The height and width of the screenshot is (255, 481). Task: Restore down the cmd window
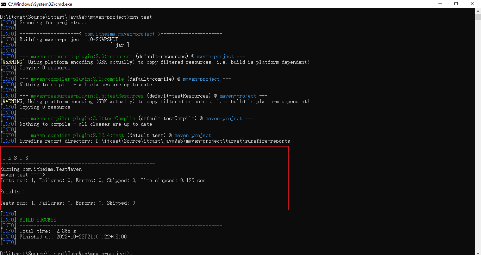click(456, 4)
